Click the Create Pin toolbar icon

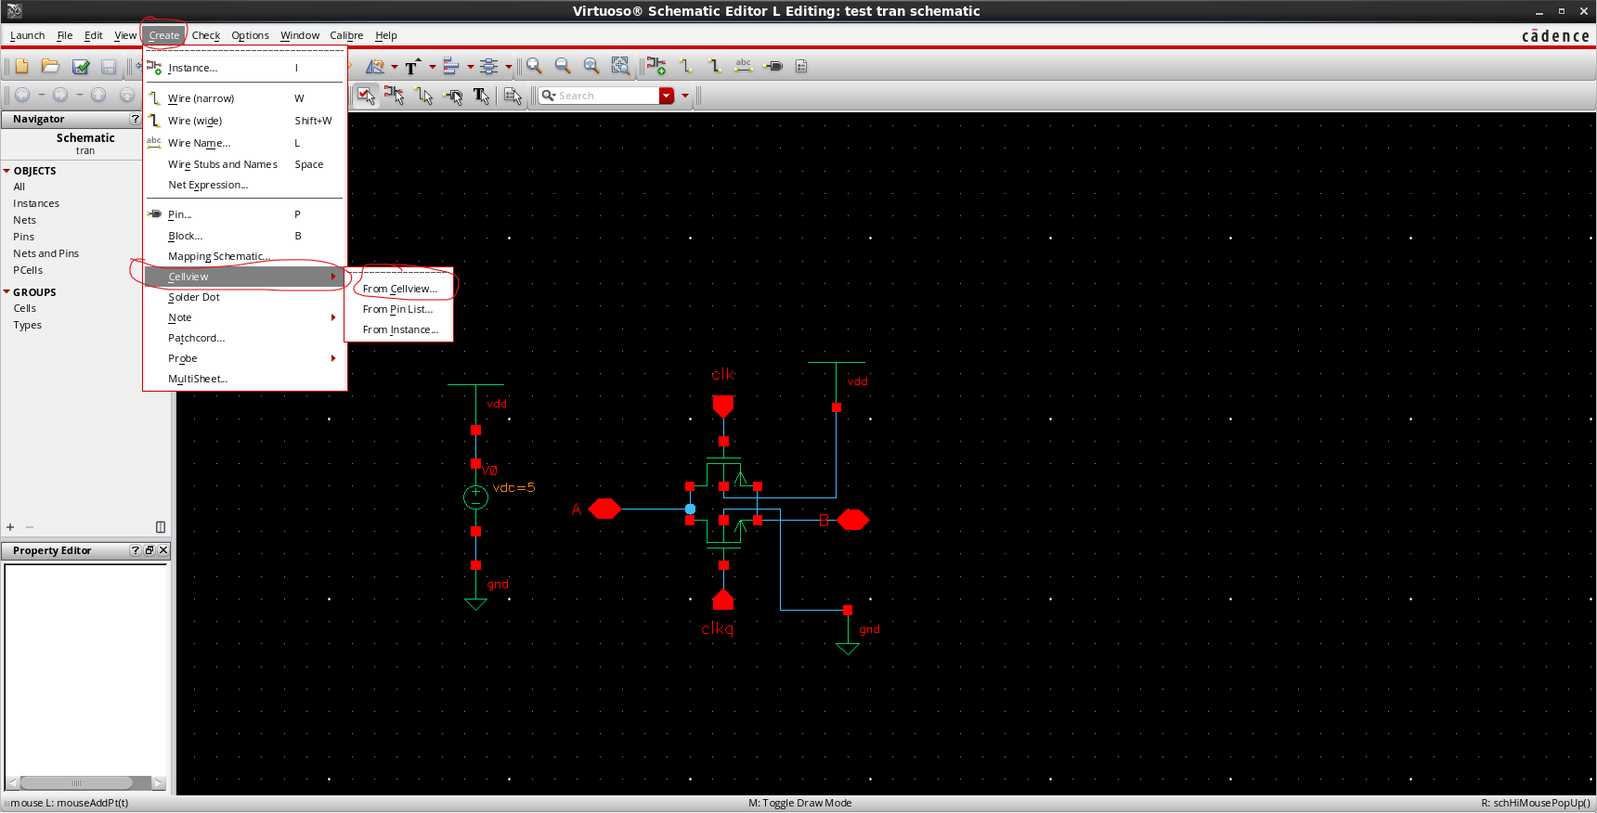(x=773, y=66)
